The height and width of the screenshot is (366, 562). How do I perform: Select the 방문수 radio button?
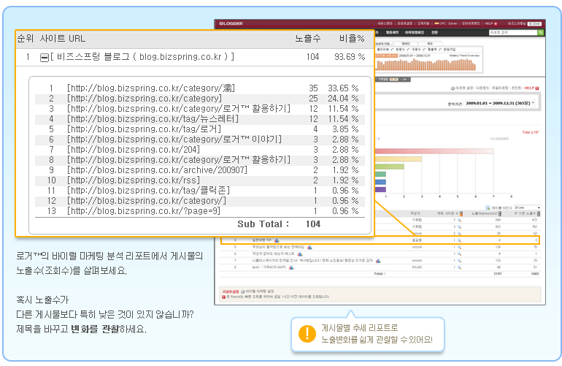tap(393, 50)
